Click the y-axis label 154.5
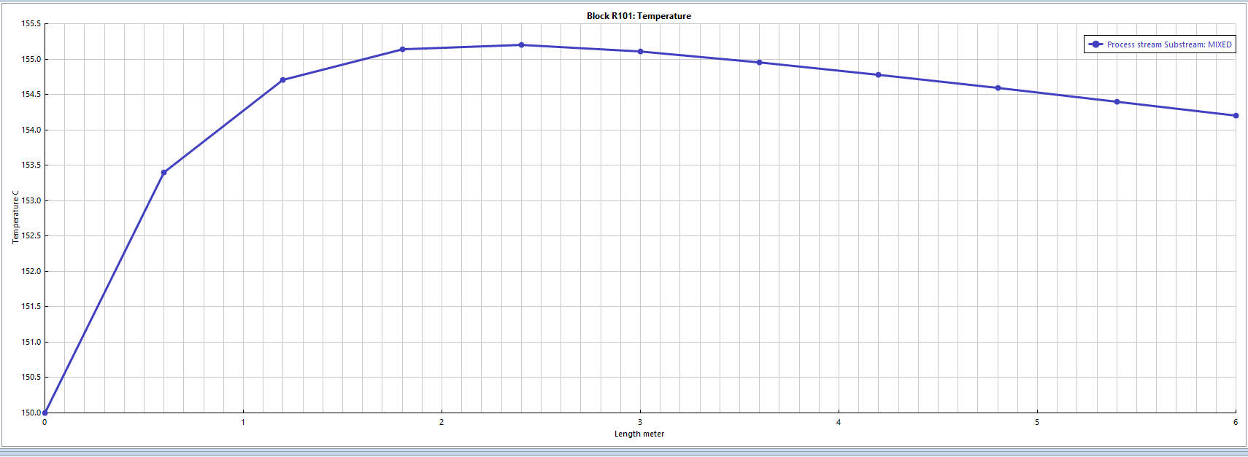This screenshot has height=457, width=1248. click(31, 95)
